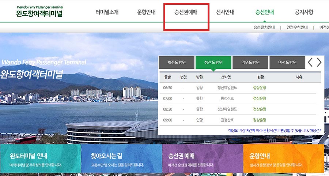
Task: Show previous route tabs with left arrow
Action: [310, 62]
